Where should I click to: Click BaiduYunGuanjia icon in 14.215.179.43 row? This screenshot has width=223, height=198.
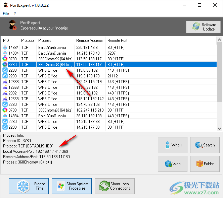tap(5, 53)
